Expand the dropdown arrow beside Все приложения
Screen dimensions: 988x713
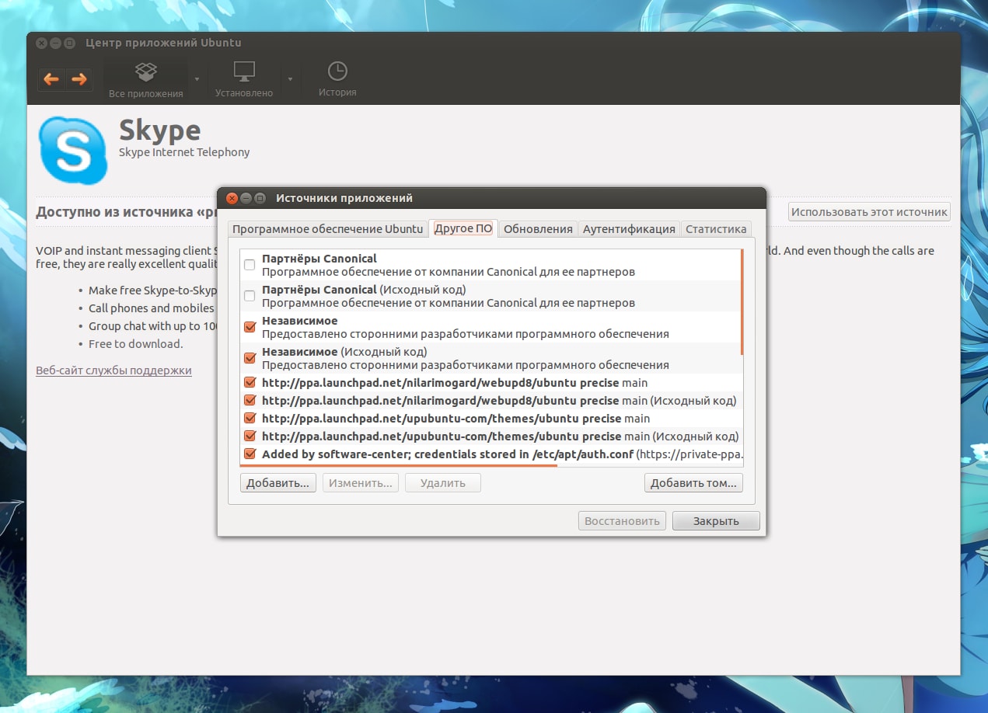click(x=197, y=79)
